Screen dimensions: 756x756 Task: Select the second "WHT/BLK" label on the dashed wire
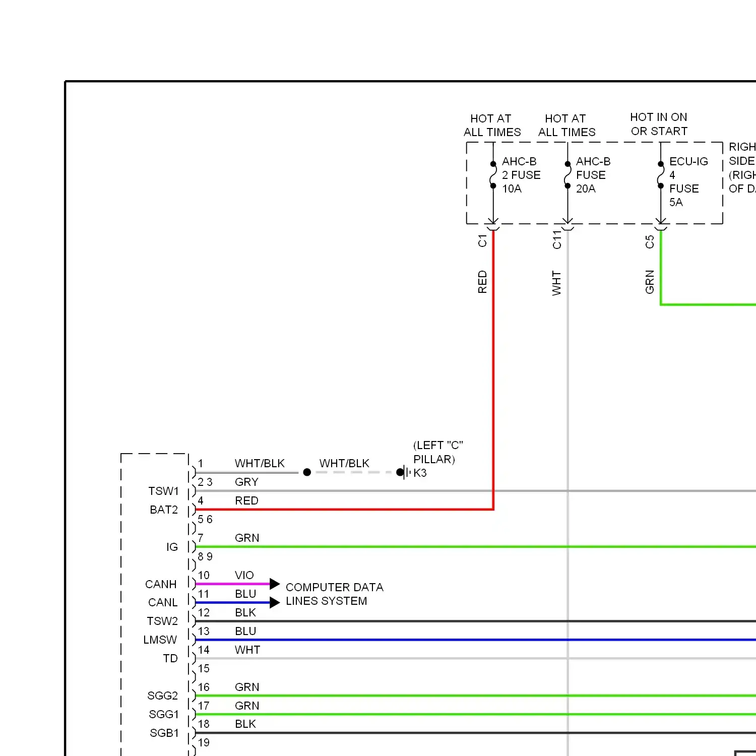point(344,463)
